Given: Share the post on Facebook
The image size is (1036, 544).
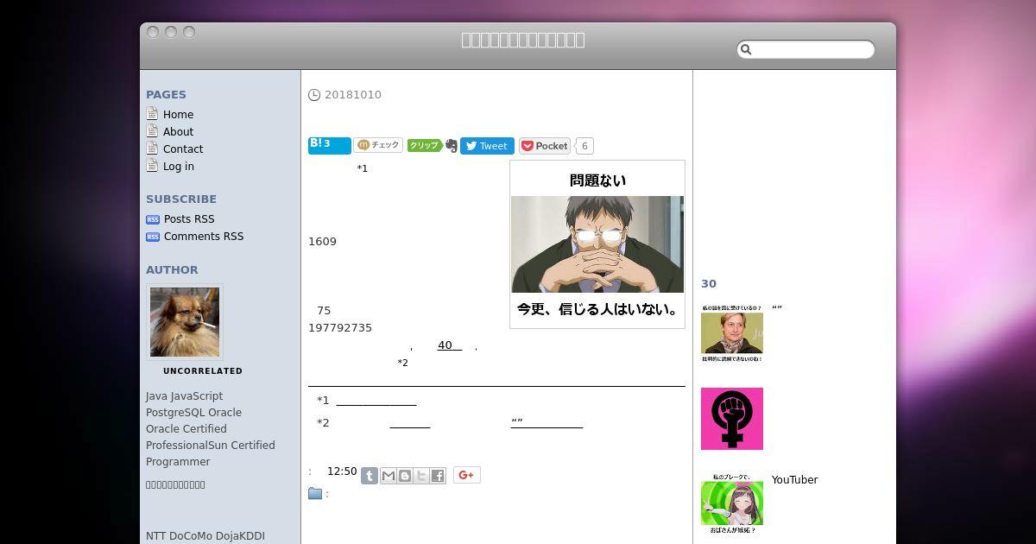Looking at the screenshot, I should tap(438, 476).
